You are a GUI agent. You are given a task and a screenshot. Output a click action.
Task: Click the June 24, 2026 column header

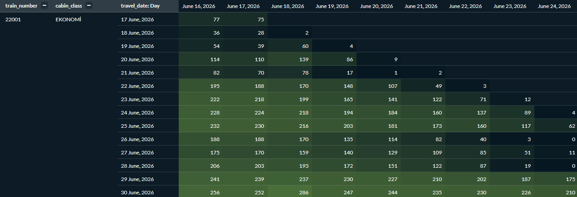tap(554, 6)
